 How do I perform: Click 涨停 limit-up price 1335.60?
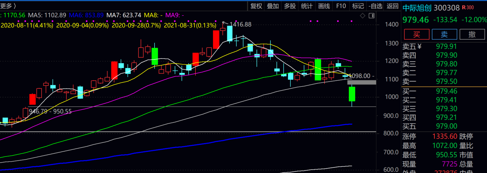point(445,137)
